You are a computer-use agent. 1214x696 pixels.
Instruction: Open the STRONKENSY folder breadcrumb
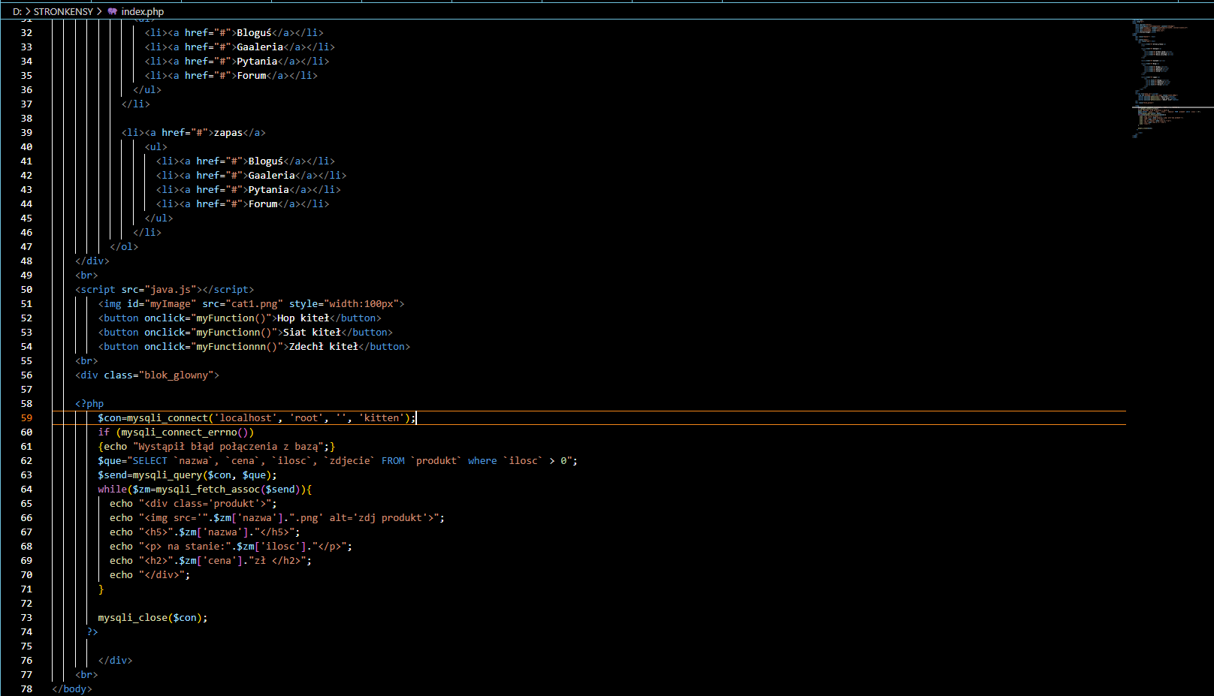click(x=63, y=11)
